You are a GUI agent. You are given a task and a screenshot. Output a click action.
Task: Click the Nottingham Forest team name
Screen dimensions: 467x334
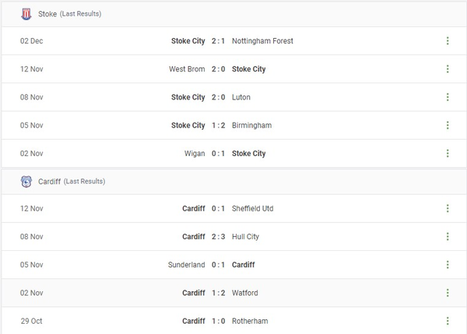click(262, 41)
